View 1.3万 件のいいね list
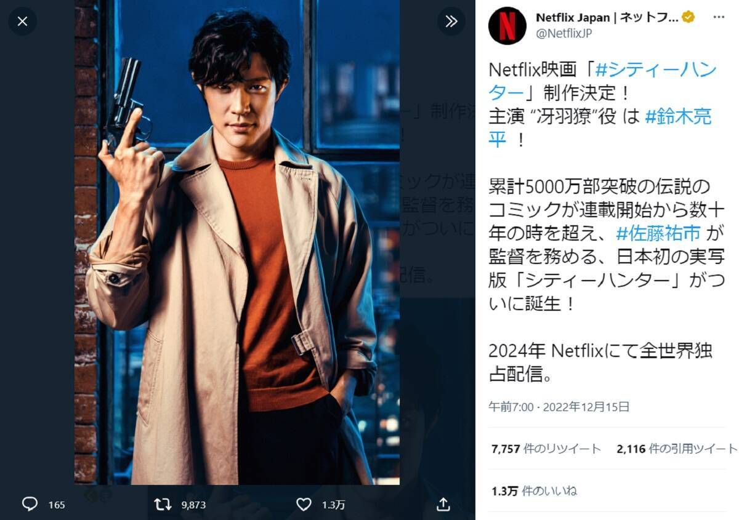The image size is (739, 520). (x=535, y=492)
